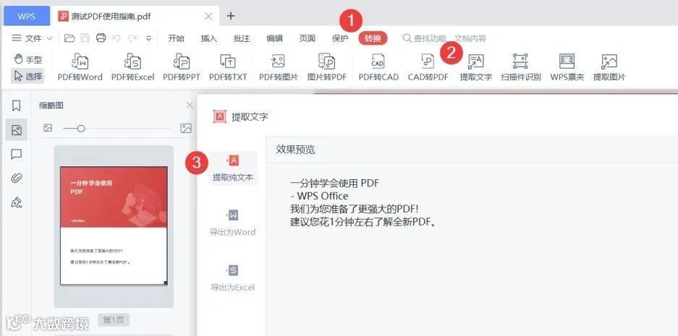
Task: Open the comments sidebar panel
Action: tap(17, 154)
